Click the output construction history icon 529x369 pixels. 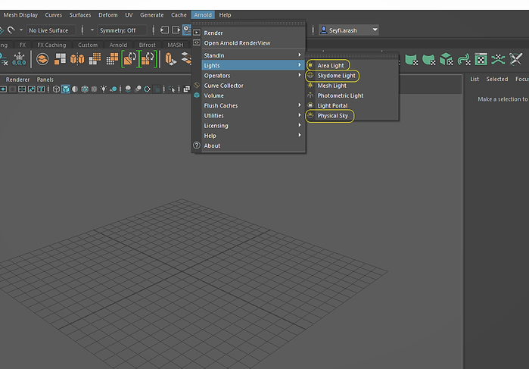176,30
